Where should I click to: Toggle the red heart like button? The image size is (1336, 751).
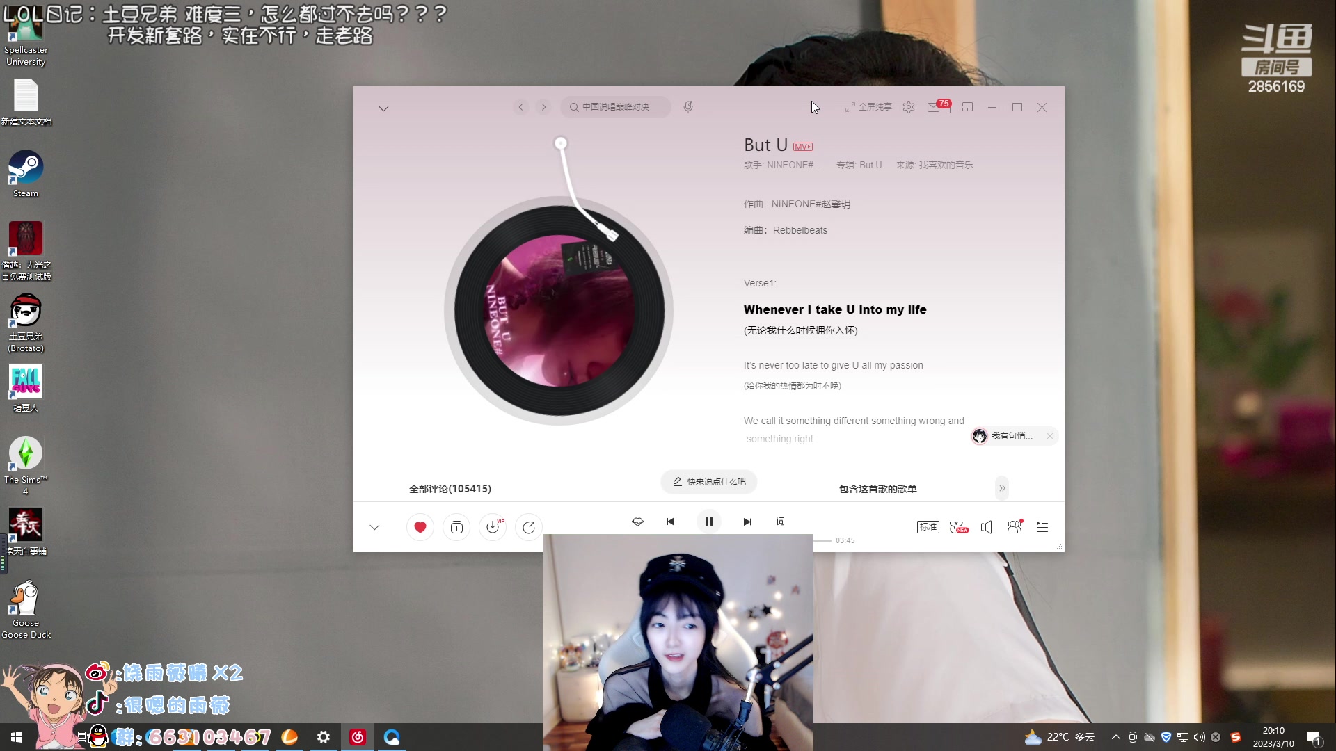tap(420, 527)
